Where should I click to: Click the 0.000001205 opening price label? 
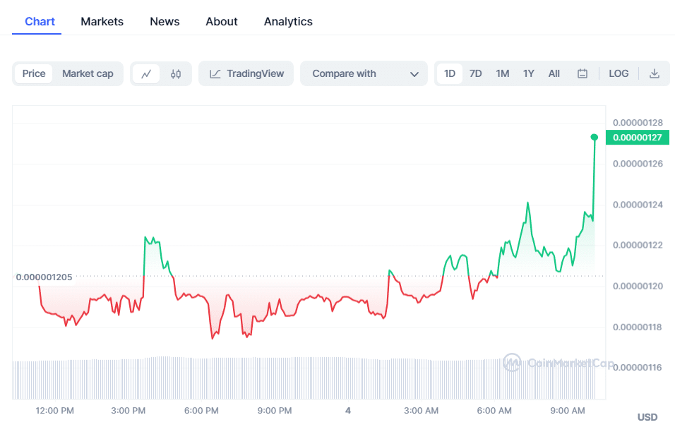pyautogui.click(x=44, y=277)
